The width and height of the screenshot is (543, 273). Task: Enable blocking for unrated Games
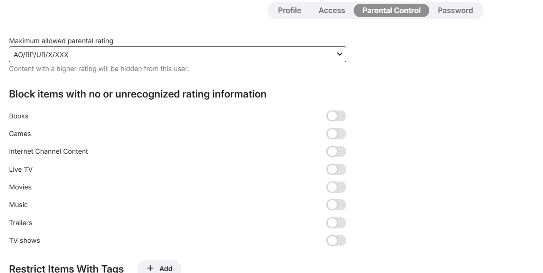pos(336,134)
